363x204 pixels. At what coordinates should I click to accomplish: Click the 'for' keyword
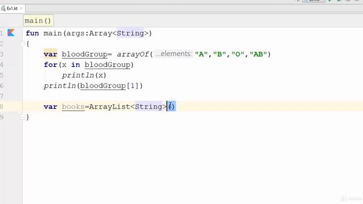coord(50,65)
